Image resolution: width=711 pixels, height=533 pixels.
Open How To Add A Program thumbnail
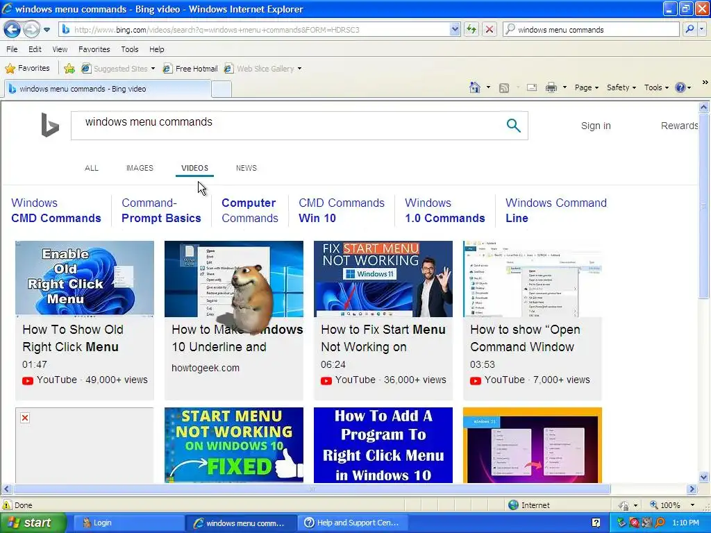[383, 445]
